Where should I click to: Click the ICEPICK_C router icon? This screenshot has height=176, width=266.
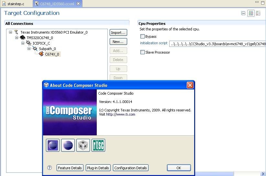click(x=29, y=43)
